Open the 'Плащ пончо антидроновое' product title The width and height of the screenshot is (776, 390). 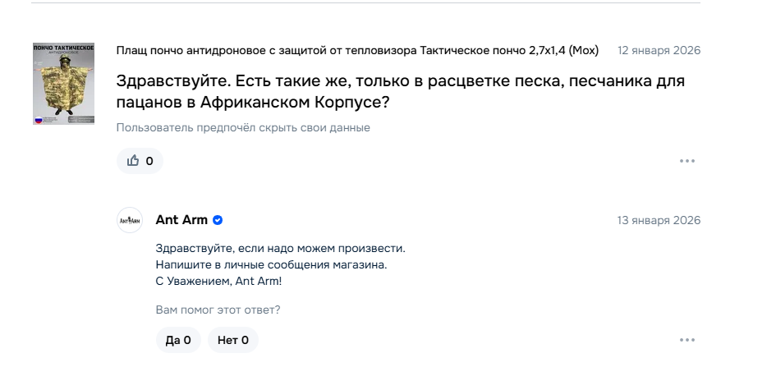tap(357, 51)
